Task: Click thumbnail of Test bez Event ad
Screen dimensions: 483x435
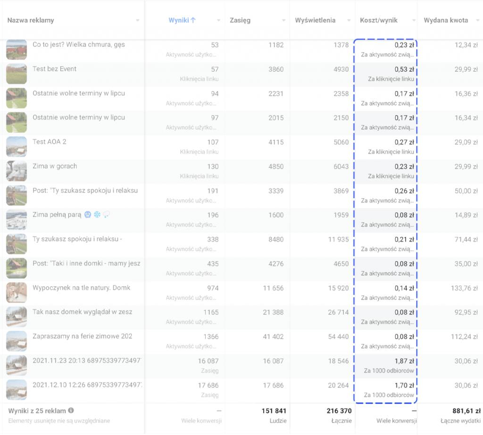Action: pyautogui.click(x=16, y=74)
